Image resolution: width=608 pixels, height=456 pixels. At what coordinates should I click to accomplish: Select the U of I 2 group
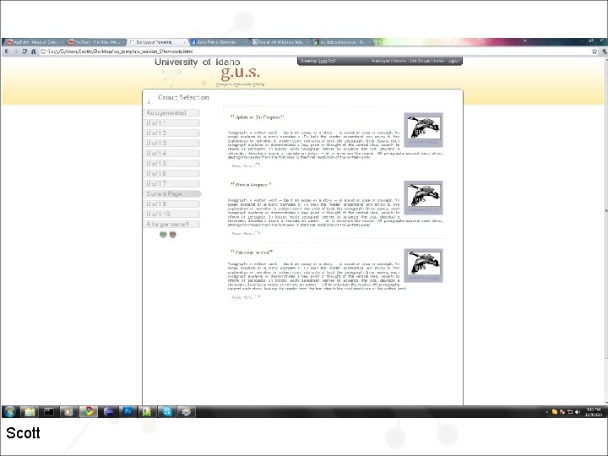pos(171,133)
